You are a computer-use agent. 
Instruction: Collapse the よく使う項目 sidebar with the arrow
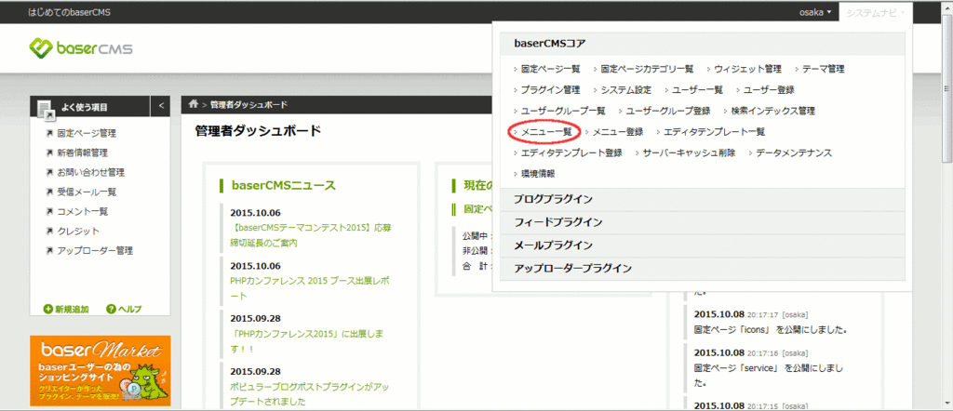(x=161, y=106)
